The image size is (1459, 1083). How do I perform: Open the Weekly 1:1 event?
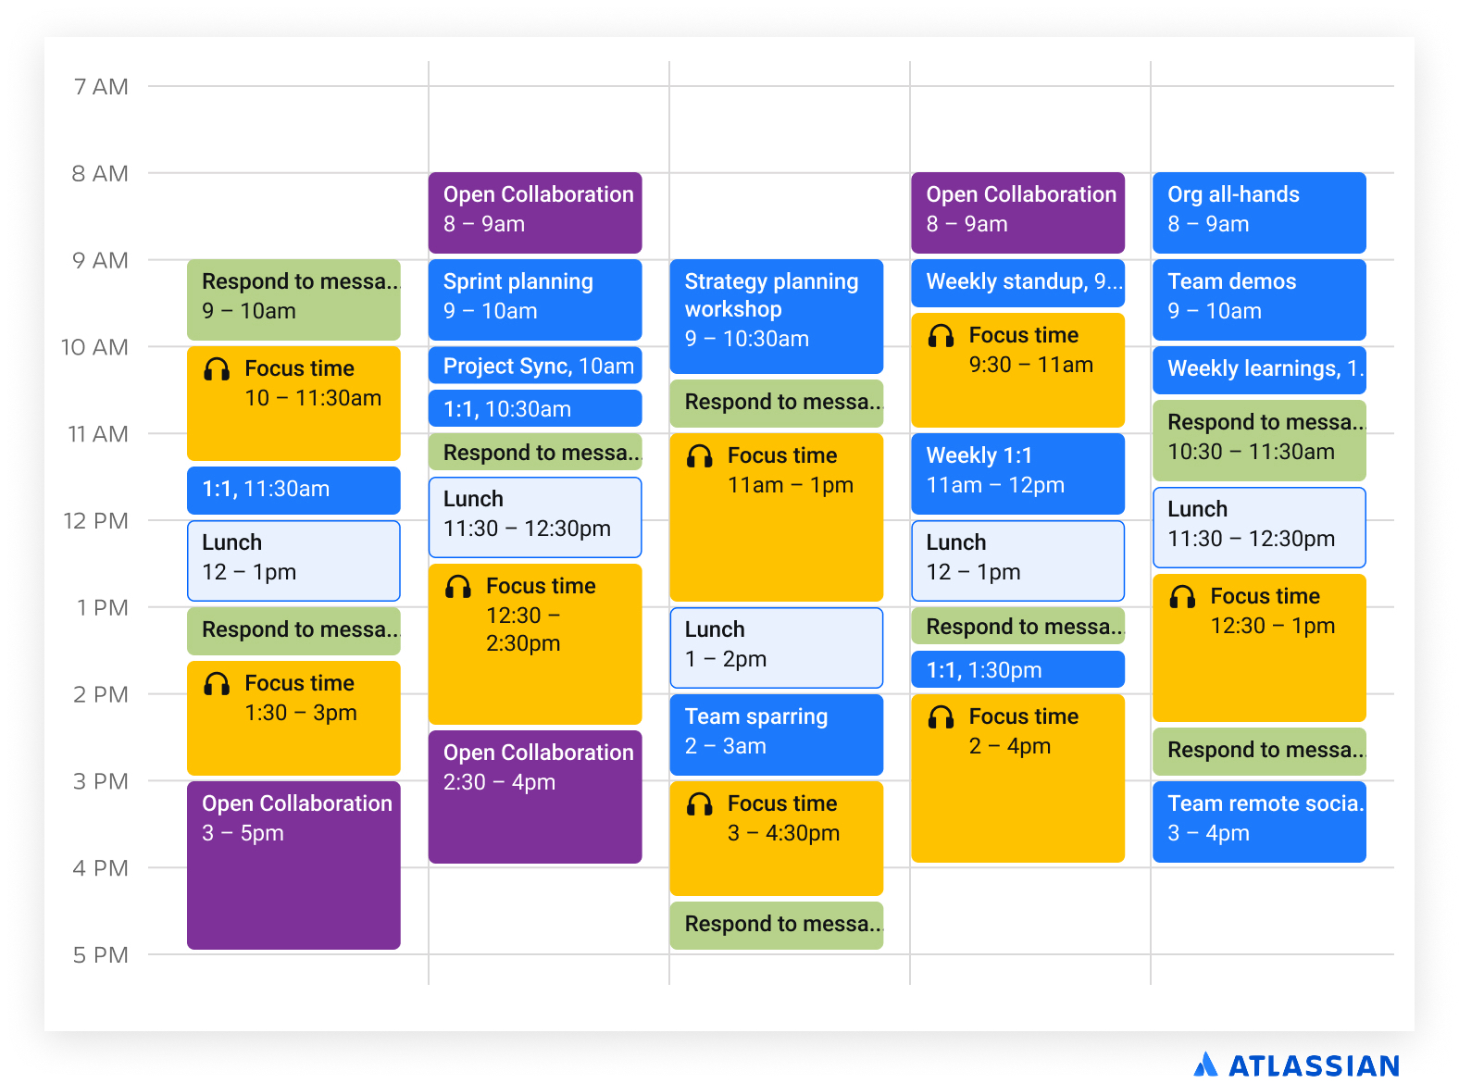click(1017, 472)
